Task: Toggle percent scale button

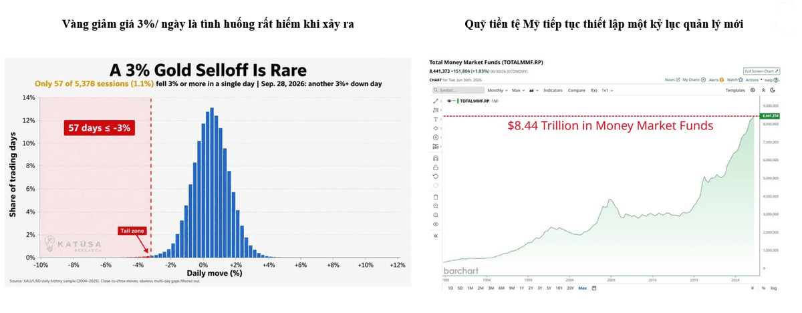Action: click(763, 288)
